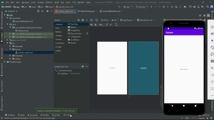Click scroll from source target icon
The image size is (214, 120).
(38, 11)
